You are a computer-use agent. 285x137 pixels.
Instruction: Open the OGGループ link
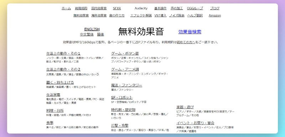tap(195, 8)
